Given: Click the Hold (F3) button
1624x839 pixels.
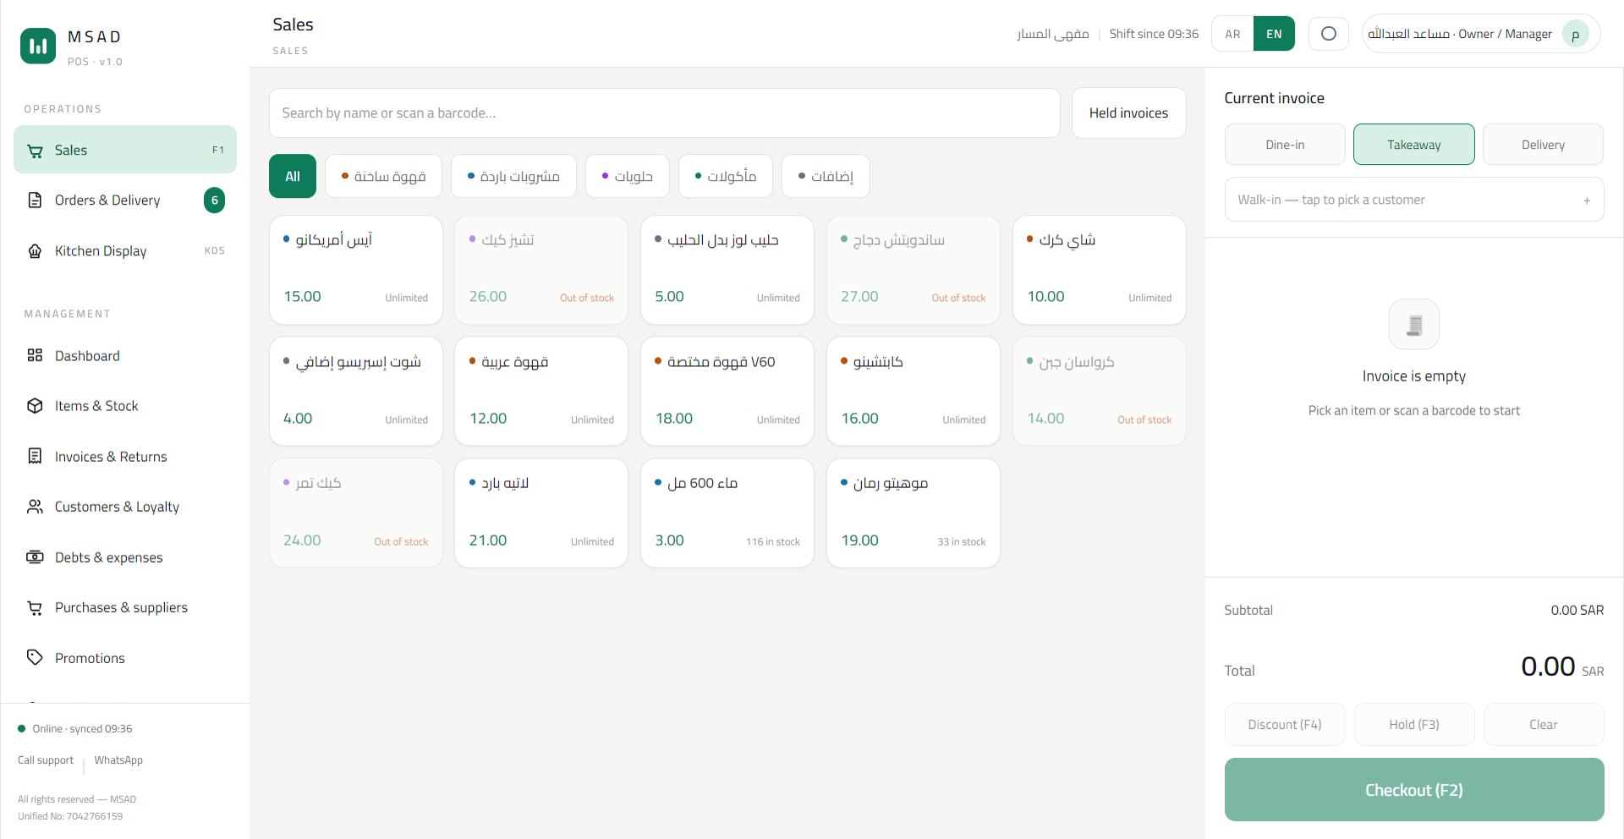Looking at the screenshot, I should (x=1414, y=725).
